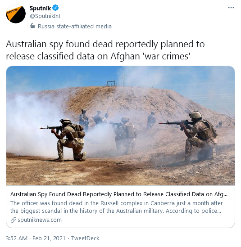Click the 3:52 AM timestamp
This screenshot has width=241, height=247.
pyautogui.click(x=17, y=238)
